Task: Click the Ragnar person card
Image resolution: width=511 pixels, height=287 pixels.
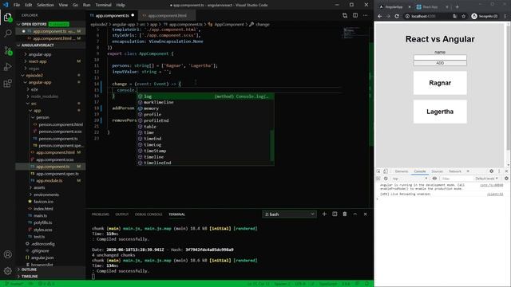Action: (440, 83)
